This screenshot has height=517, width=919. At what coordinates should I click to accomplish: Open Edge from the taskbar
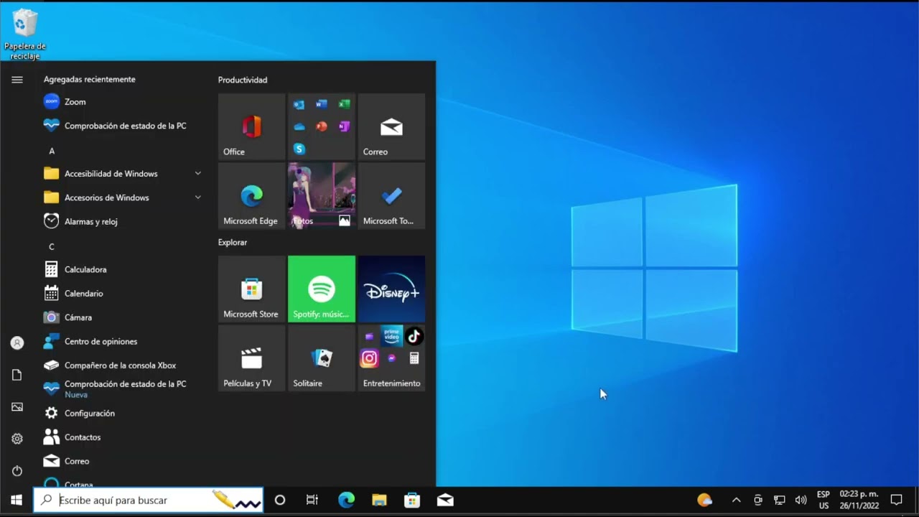[x=346, y=500]
